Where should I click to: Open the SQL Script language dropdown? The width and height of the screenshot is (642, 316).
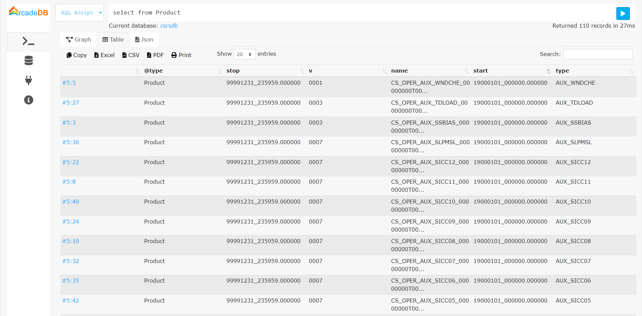pos(80,12)
